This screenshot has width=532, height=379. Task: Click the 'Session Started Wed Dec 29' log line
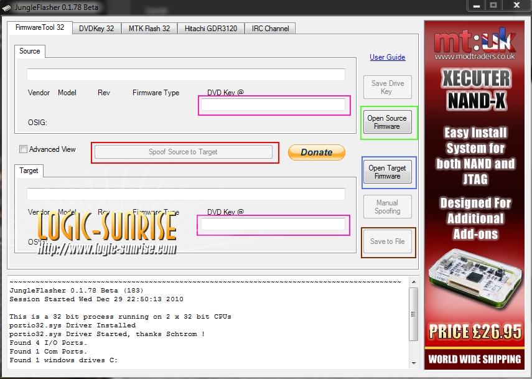[x=96, y=299]
